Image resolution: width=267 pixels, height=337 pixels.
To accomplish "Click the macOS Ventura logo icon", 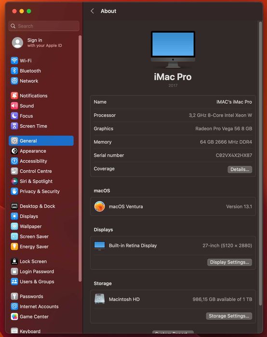I will [x=100, y=206].
